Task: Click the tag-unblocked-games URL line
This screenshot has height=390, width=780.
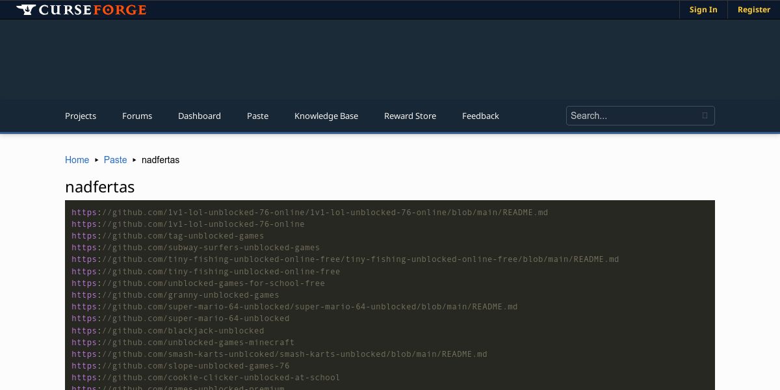Action: tap(168, 236)
